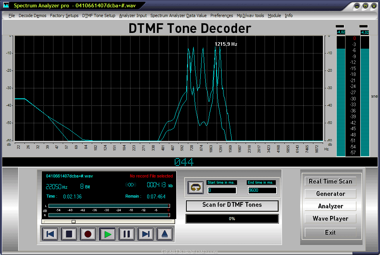
Task: Click the End time in ms. field
Action: (x=262, y=190)
